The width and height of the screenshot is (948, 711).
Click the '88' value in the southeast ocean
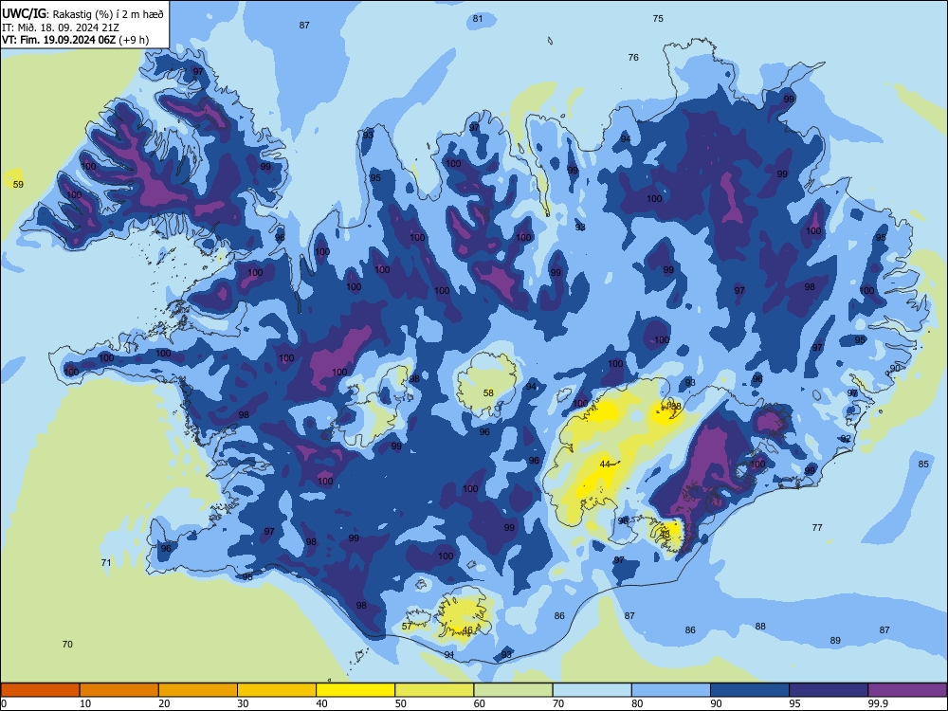click(760, 627)
